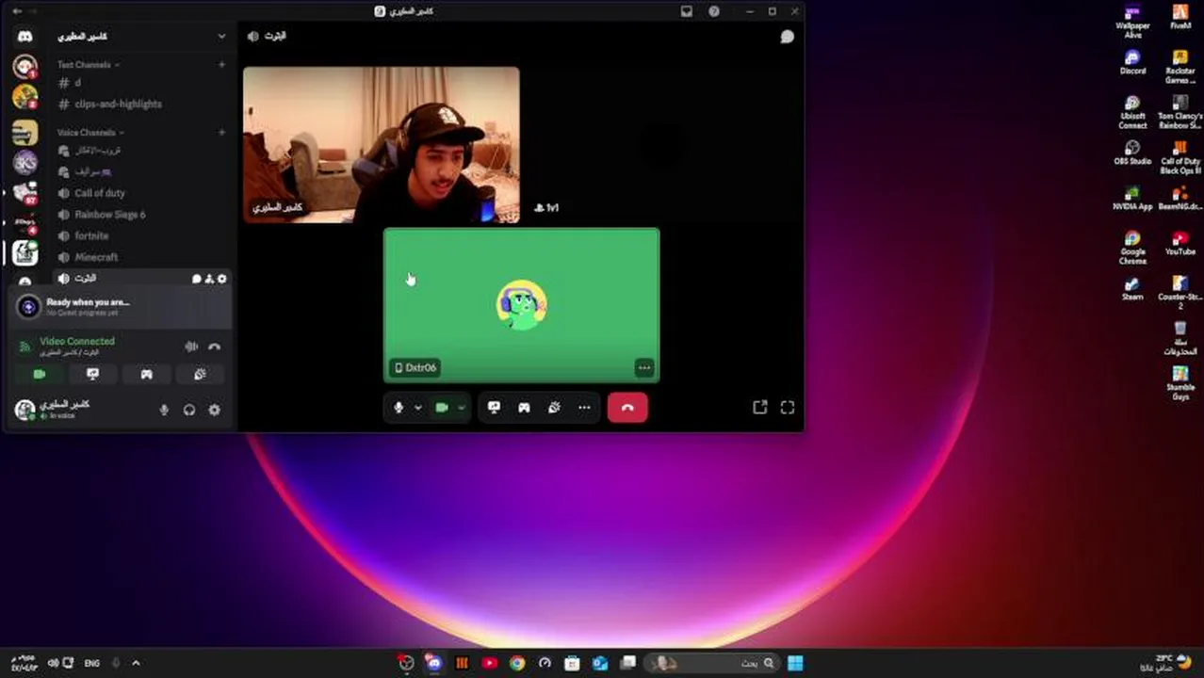Open soundboard from the call bar

click(554, 408)
